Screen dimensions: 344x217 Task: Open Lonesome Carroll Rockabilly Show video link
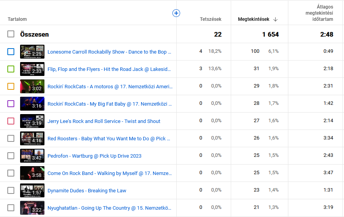(x=109, y=52)
